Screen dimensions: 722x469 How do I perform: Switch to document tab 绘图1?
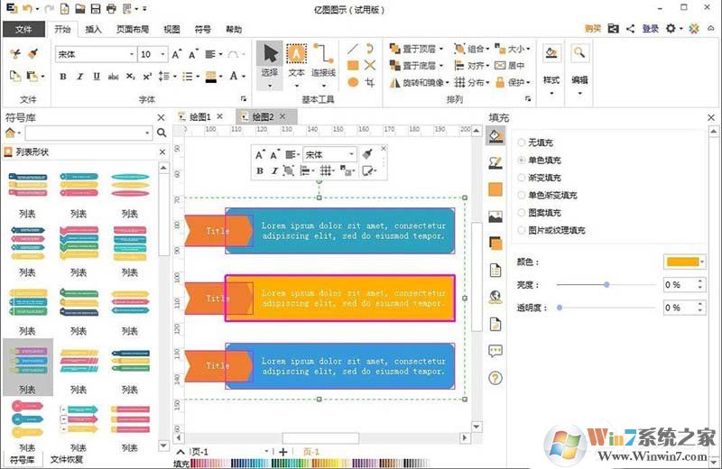coord(199,117)
